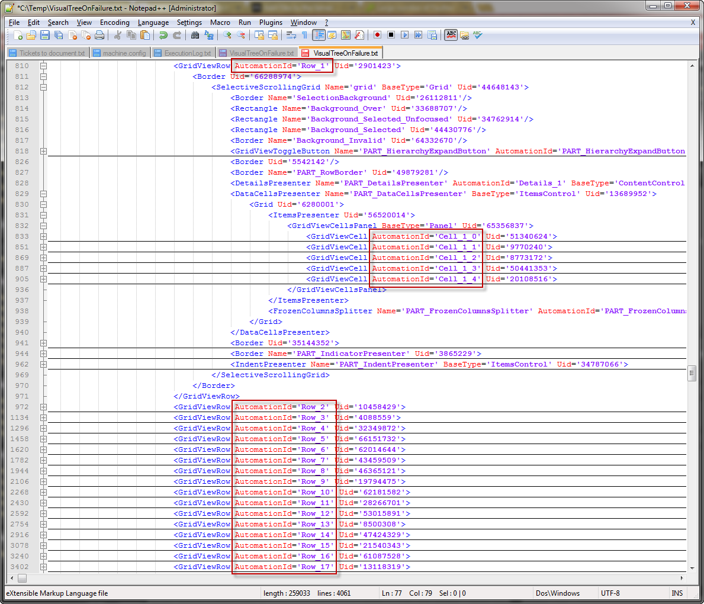704x604 pixels.
Task: Collapse the fold at line 810
Action: [x=43, y=66]
